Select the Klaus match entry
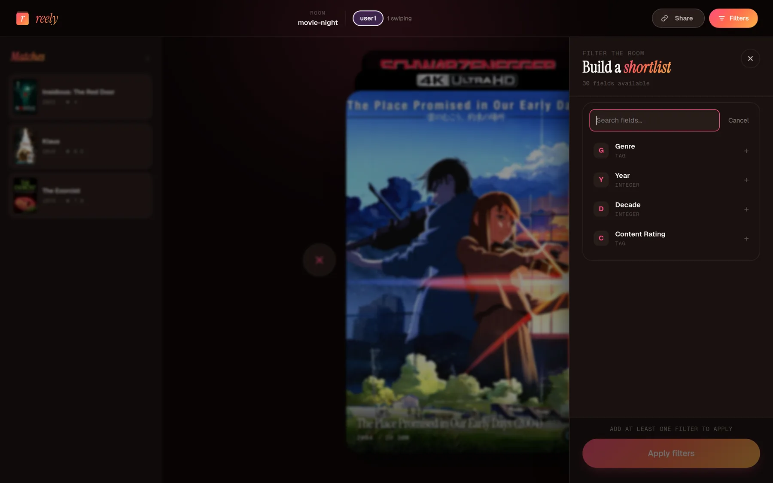Image resolution: width=773 pixels, height=483 pixels. click(80, 146)
